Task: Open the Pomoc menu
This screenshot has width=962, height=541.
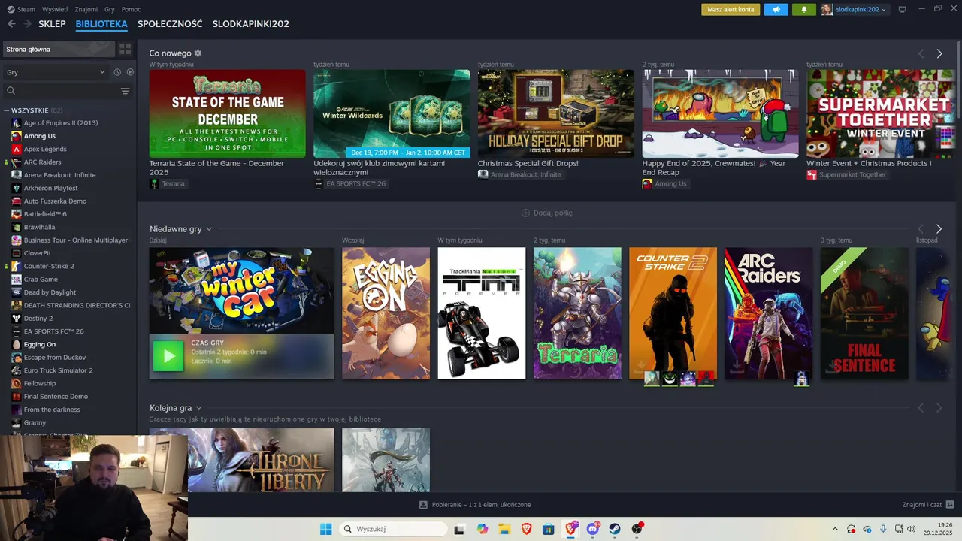Action: 131,9
